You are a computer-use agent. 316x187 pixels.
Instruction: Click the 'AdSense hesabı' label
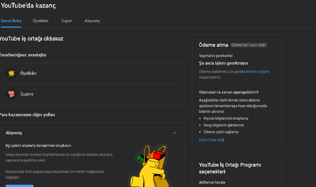tap(212, 182)
